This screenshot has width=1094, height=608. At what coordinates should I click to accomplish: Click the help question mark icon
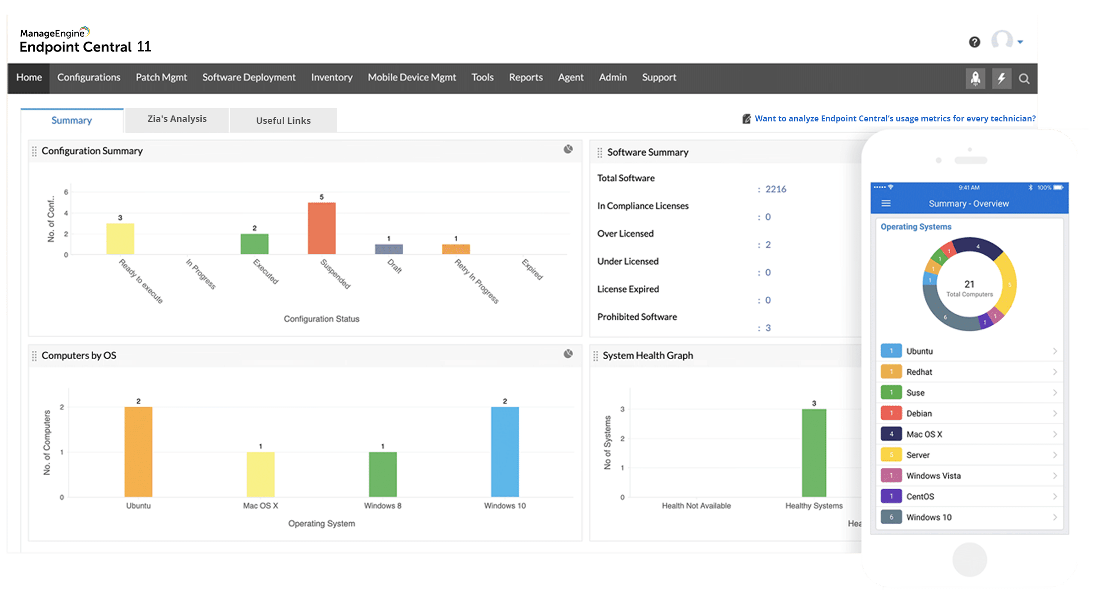coord(974,42)
